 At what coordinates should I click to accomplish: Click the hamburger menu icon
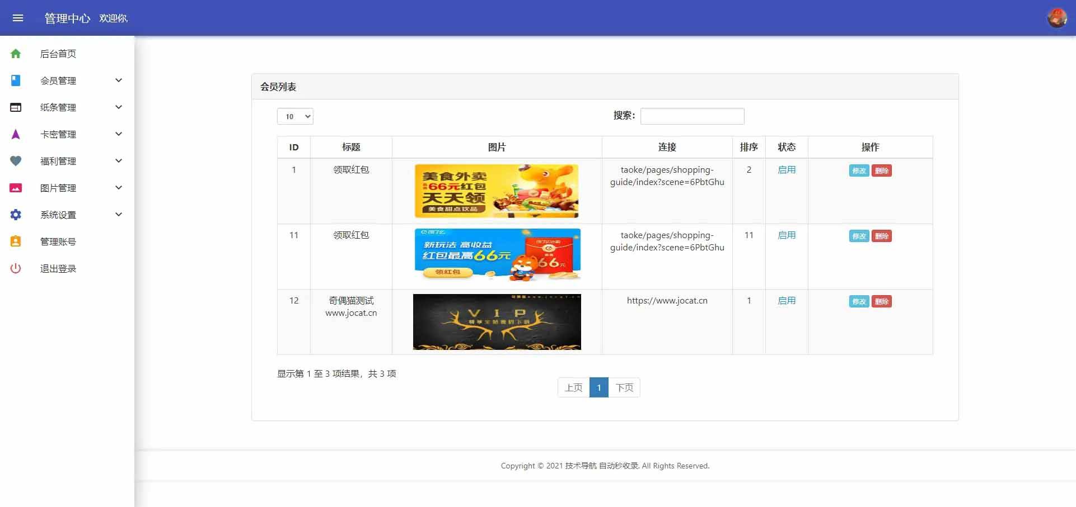pyautogui.click(x=18, y=18)
